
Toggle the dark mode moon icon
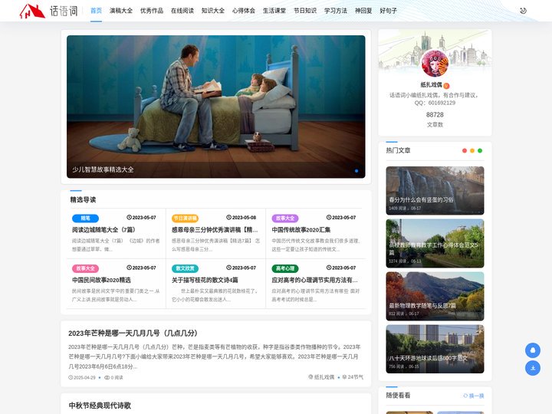[x=523, y=11]
